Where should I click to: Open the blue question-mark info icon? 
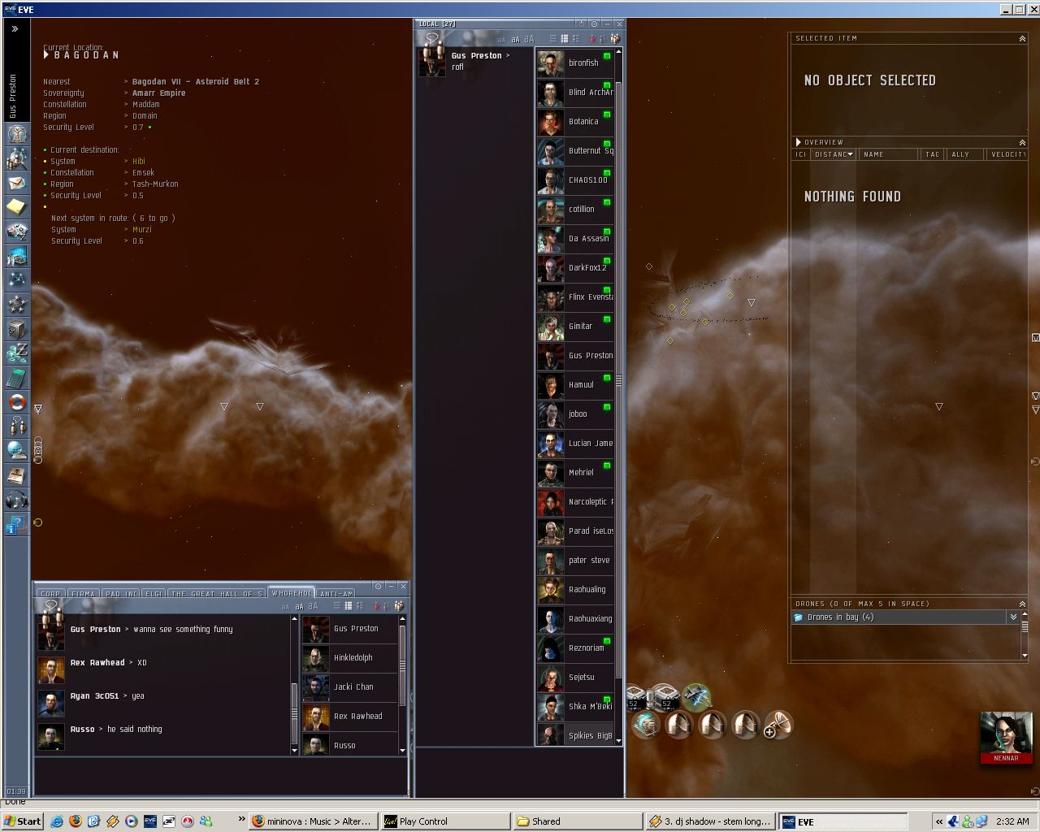point(17,525)
